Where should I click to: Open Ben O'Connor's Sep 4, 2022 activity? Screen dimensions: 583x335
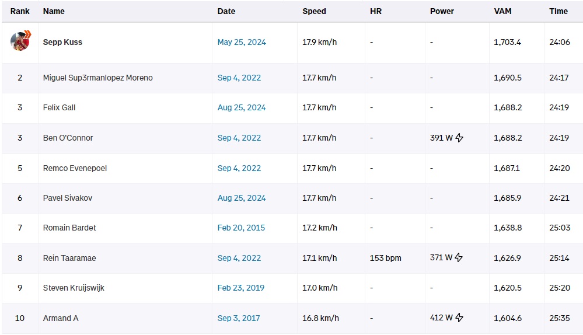(239, 138)
